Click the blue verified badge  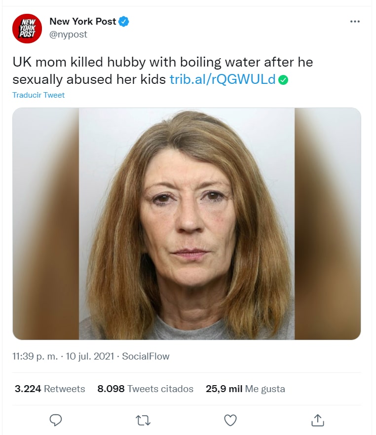coord(124,21)
